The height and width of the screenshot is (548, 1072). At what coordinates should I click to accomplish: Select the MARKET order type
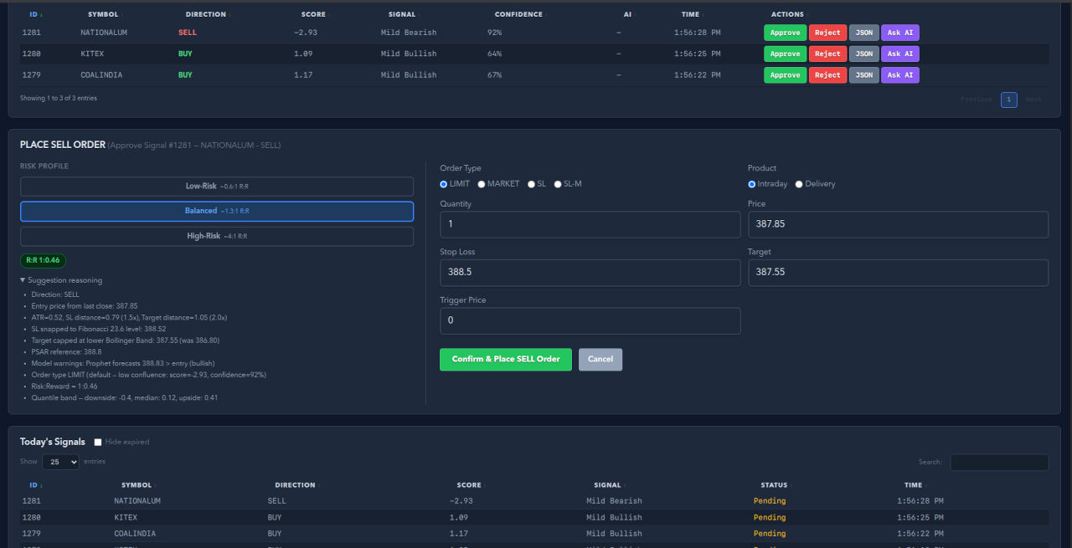pyautogui.click(x=482, y=184)
